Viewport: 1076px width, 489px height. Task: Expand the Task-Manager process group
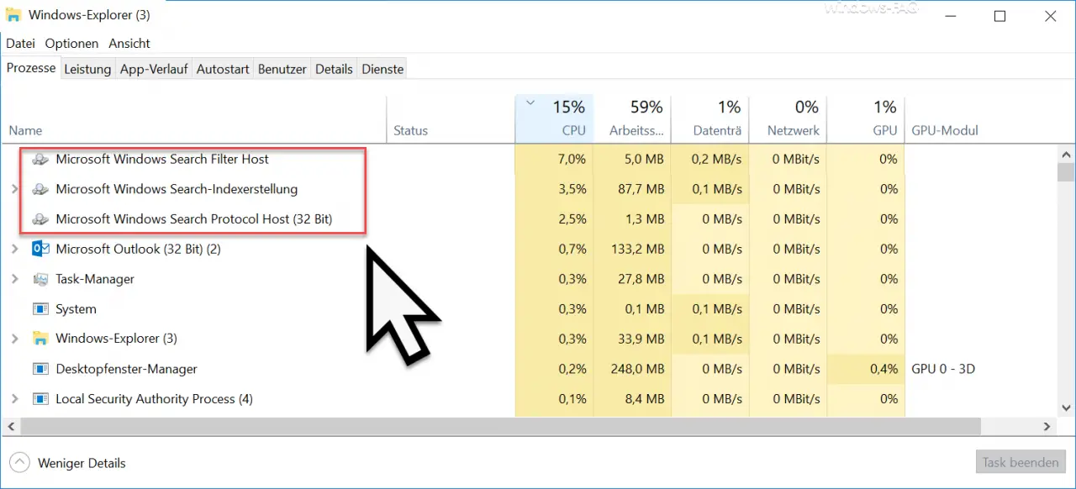14,279
